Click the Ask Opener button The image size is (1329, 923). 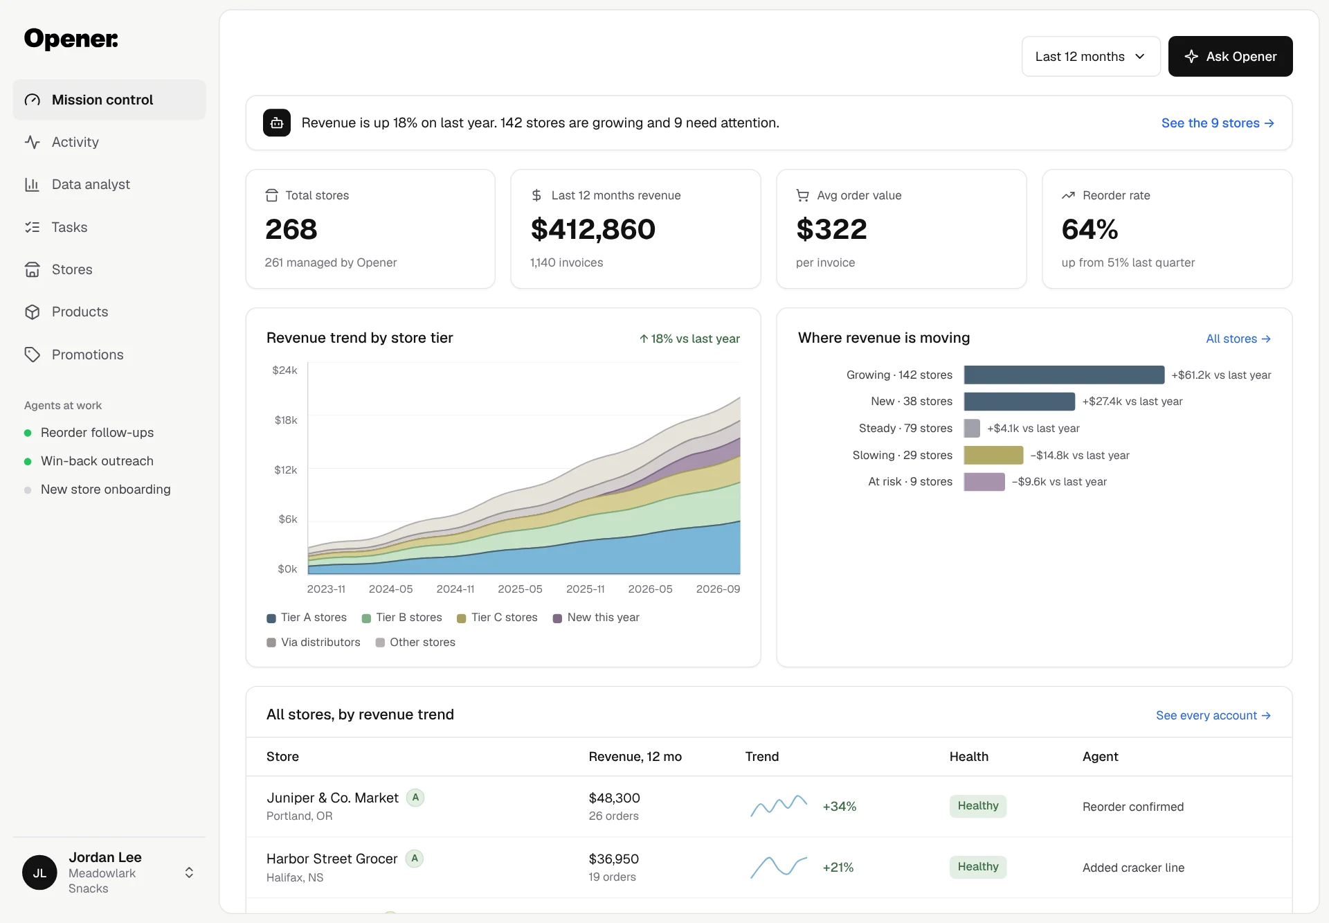1230,56
